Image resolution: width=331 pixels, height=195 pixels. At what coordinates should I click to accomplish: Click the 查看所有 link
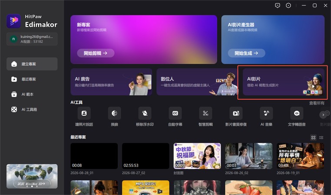coord(317,103)
